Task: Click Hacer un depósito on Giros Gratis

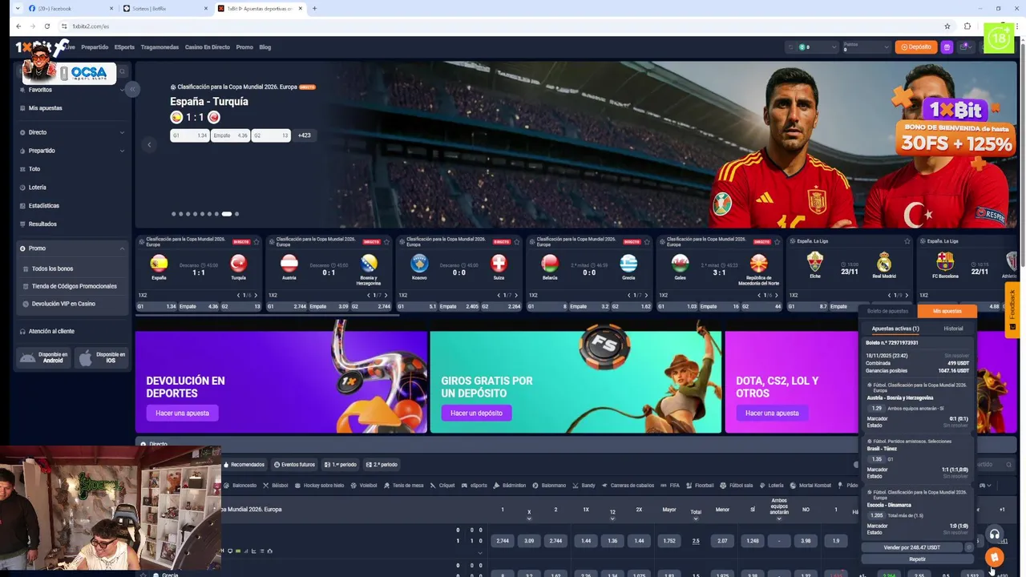Action: coord(476,413)
